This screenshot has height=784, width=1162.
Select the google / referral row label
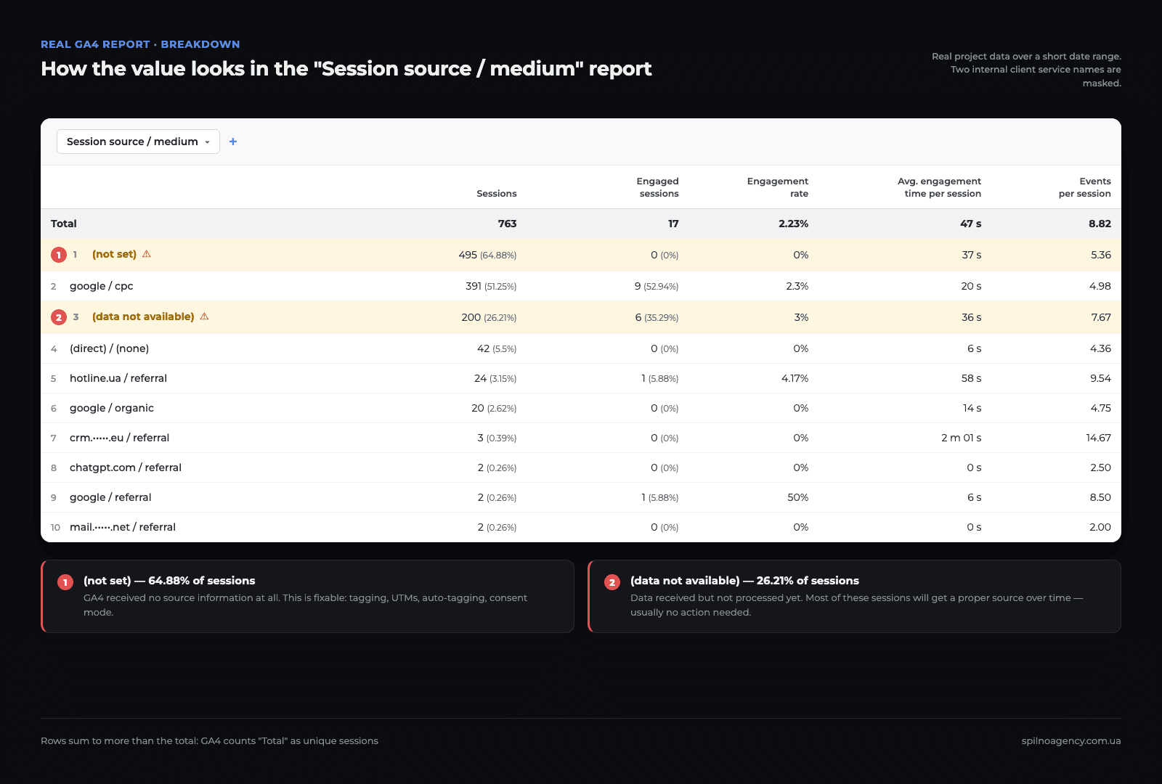pyautogui.click(x=110, y=497)
